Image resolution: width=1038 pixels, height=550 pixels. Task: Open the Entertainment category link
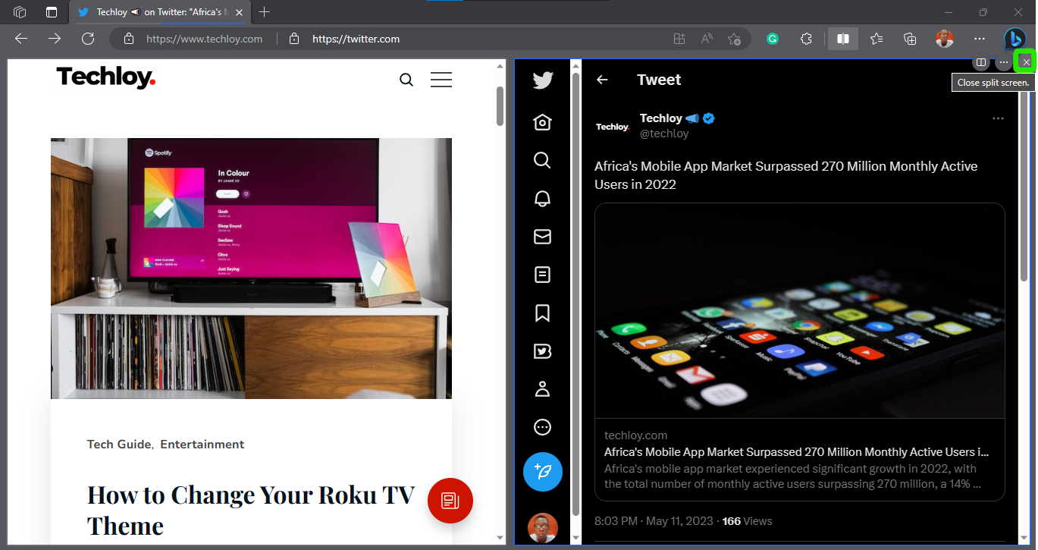click(x=202, y=444)
